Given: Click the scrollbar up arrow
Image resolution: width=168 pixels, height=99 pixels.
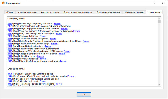Looking at the screenshot, I should coord(159,18).
